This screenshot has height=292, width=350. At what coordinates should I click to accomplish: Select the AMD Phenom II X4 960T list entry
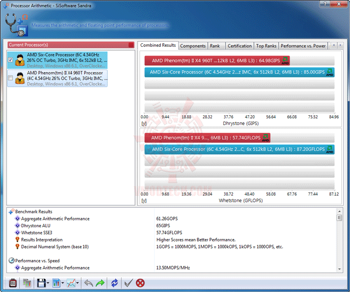tap(57, 78)
